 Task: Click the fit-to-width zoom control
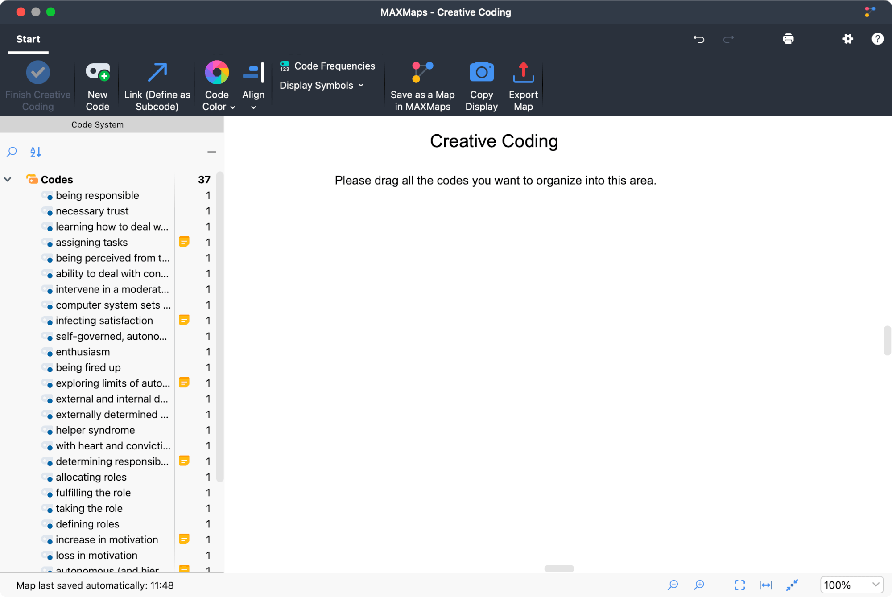click(765, 585)
